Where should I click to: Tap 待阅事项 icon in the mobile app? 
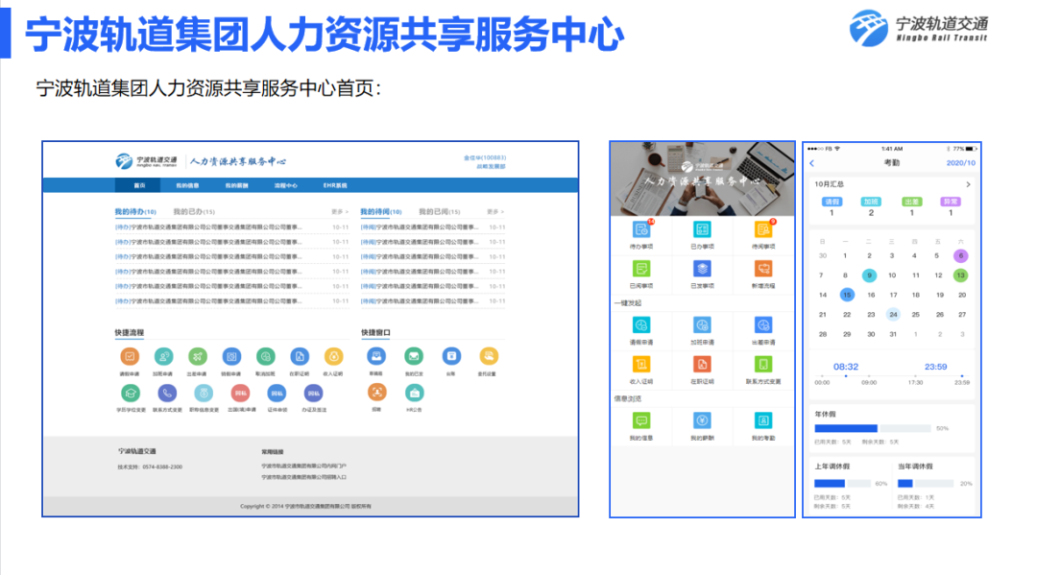[763, 230]
